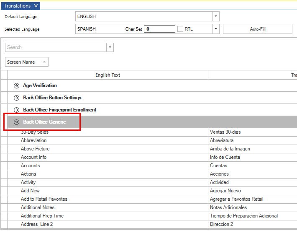Enable the RTL checkbox

point(180,29)
